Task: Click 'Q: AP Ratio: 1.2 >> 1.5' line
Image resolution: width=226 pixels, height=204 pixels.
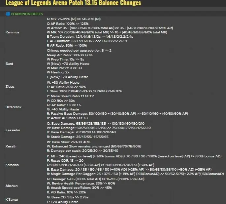Action: pyautogui.click(x=64, y=105)
